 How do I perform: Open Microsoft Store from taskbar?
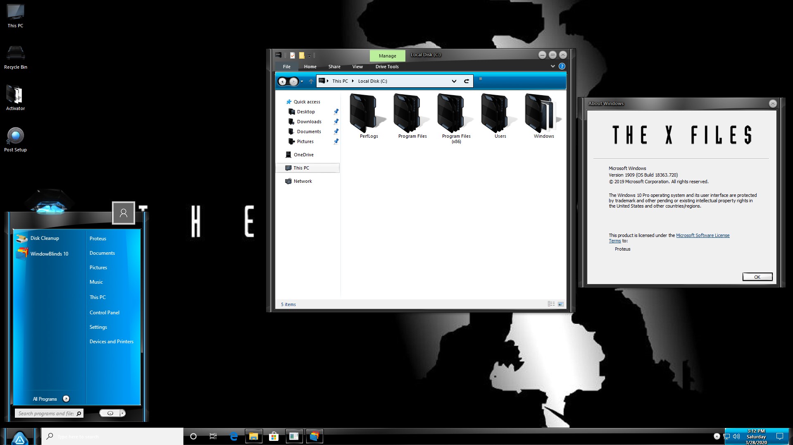274,436
